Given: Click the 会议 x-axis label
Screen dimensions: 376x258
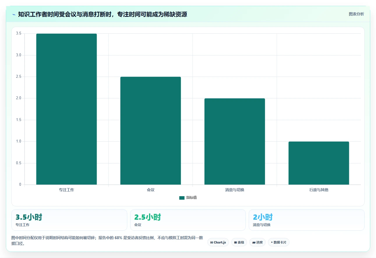Looking at the screenshot, I should click(x=151, y=190).
